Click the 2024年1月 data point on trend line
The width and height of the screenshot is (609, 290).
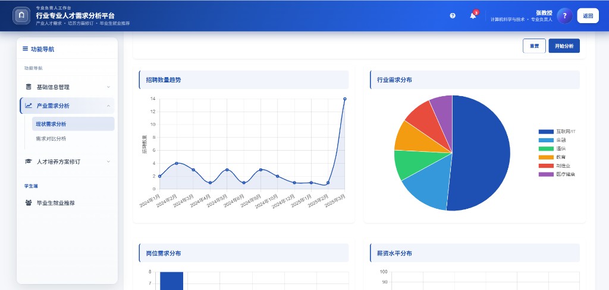click(159, 176)
